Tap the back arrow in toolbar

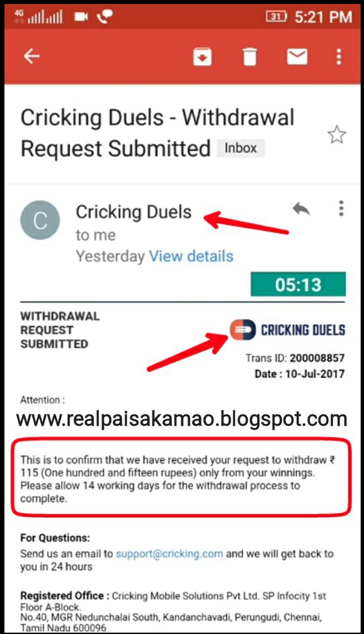click(x=32, y=56)
